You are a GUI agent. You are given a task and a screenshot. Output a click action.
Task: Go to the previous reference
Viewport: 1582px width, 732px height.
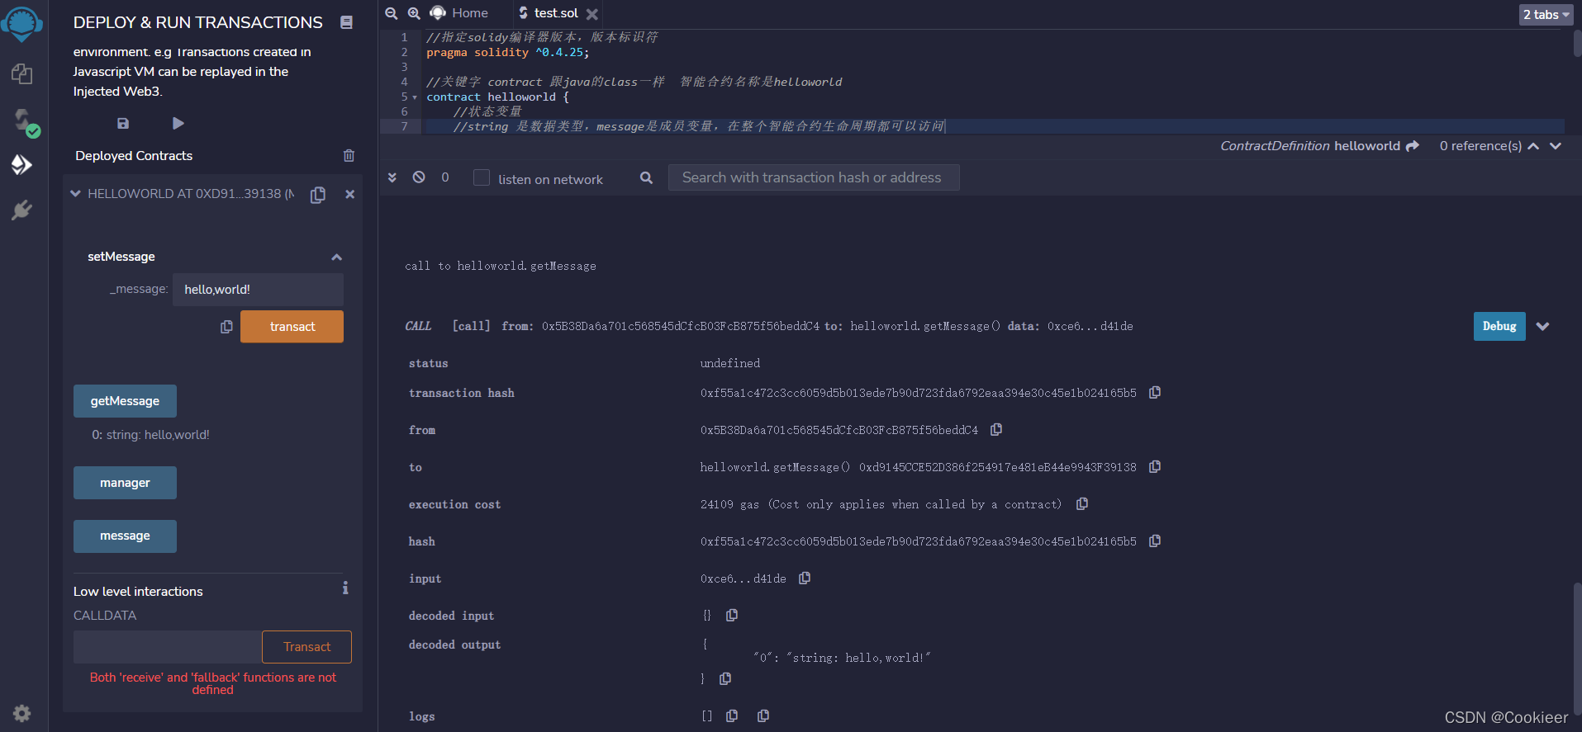1533,146
